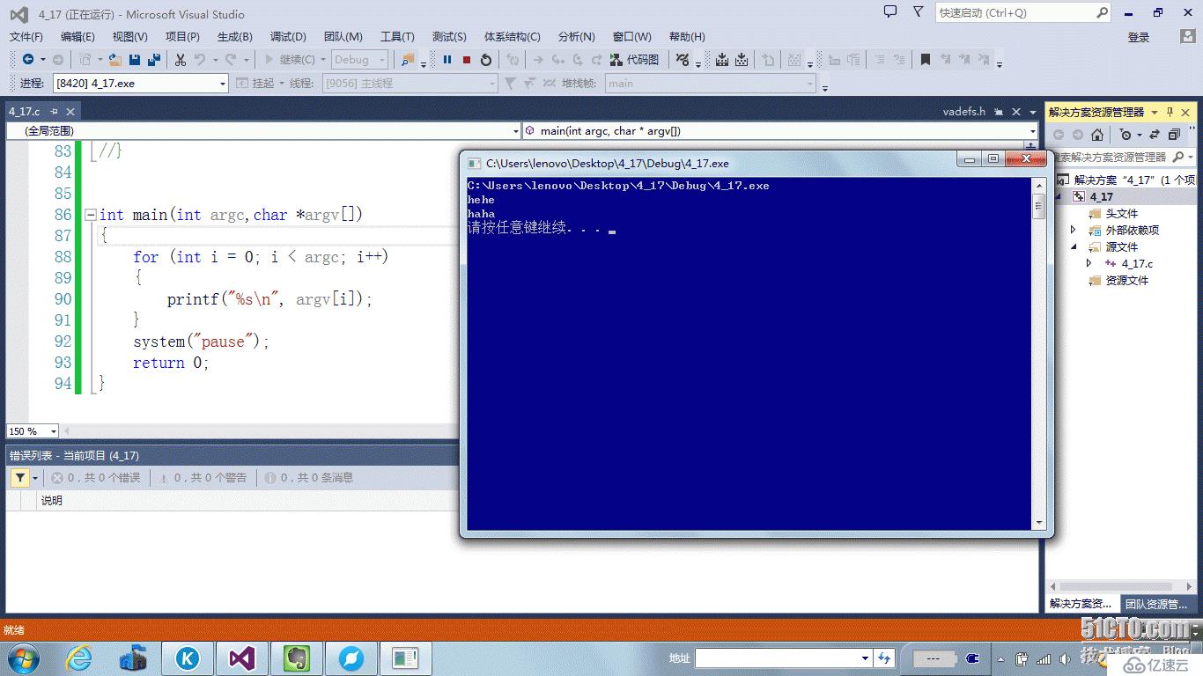Click the notifications filter funnel icon
1203x676 pixels.
[919, 12]
